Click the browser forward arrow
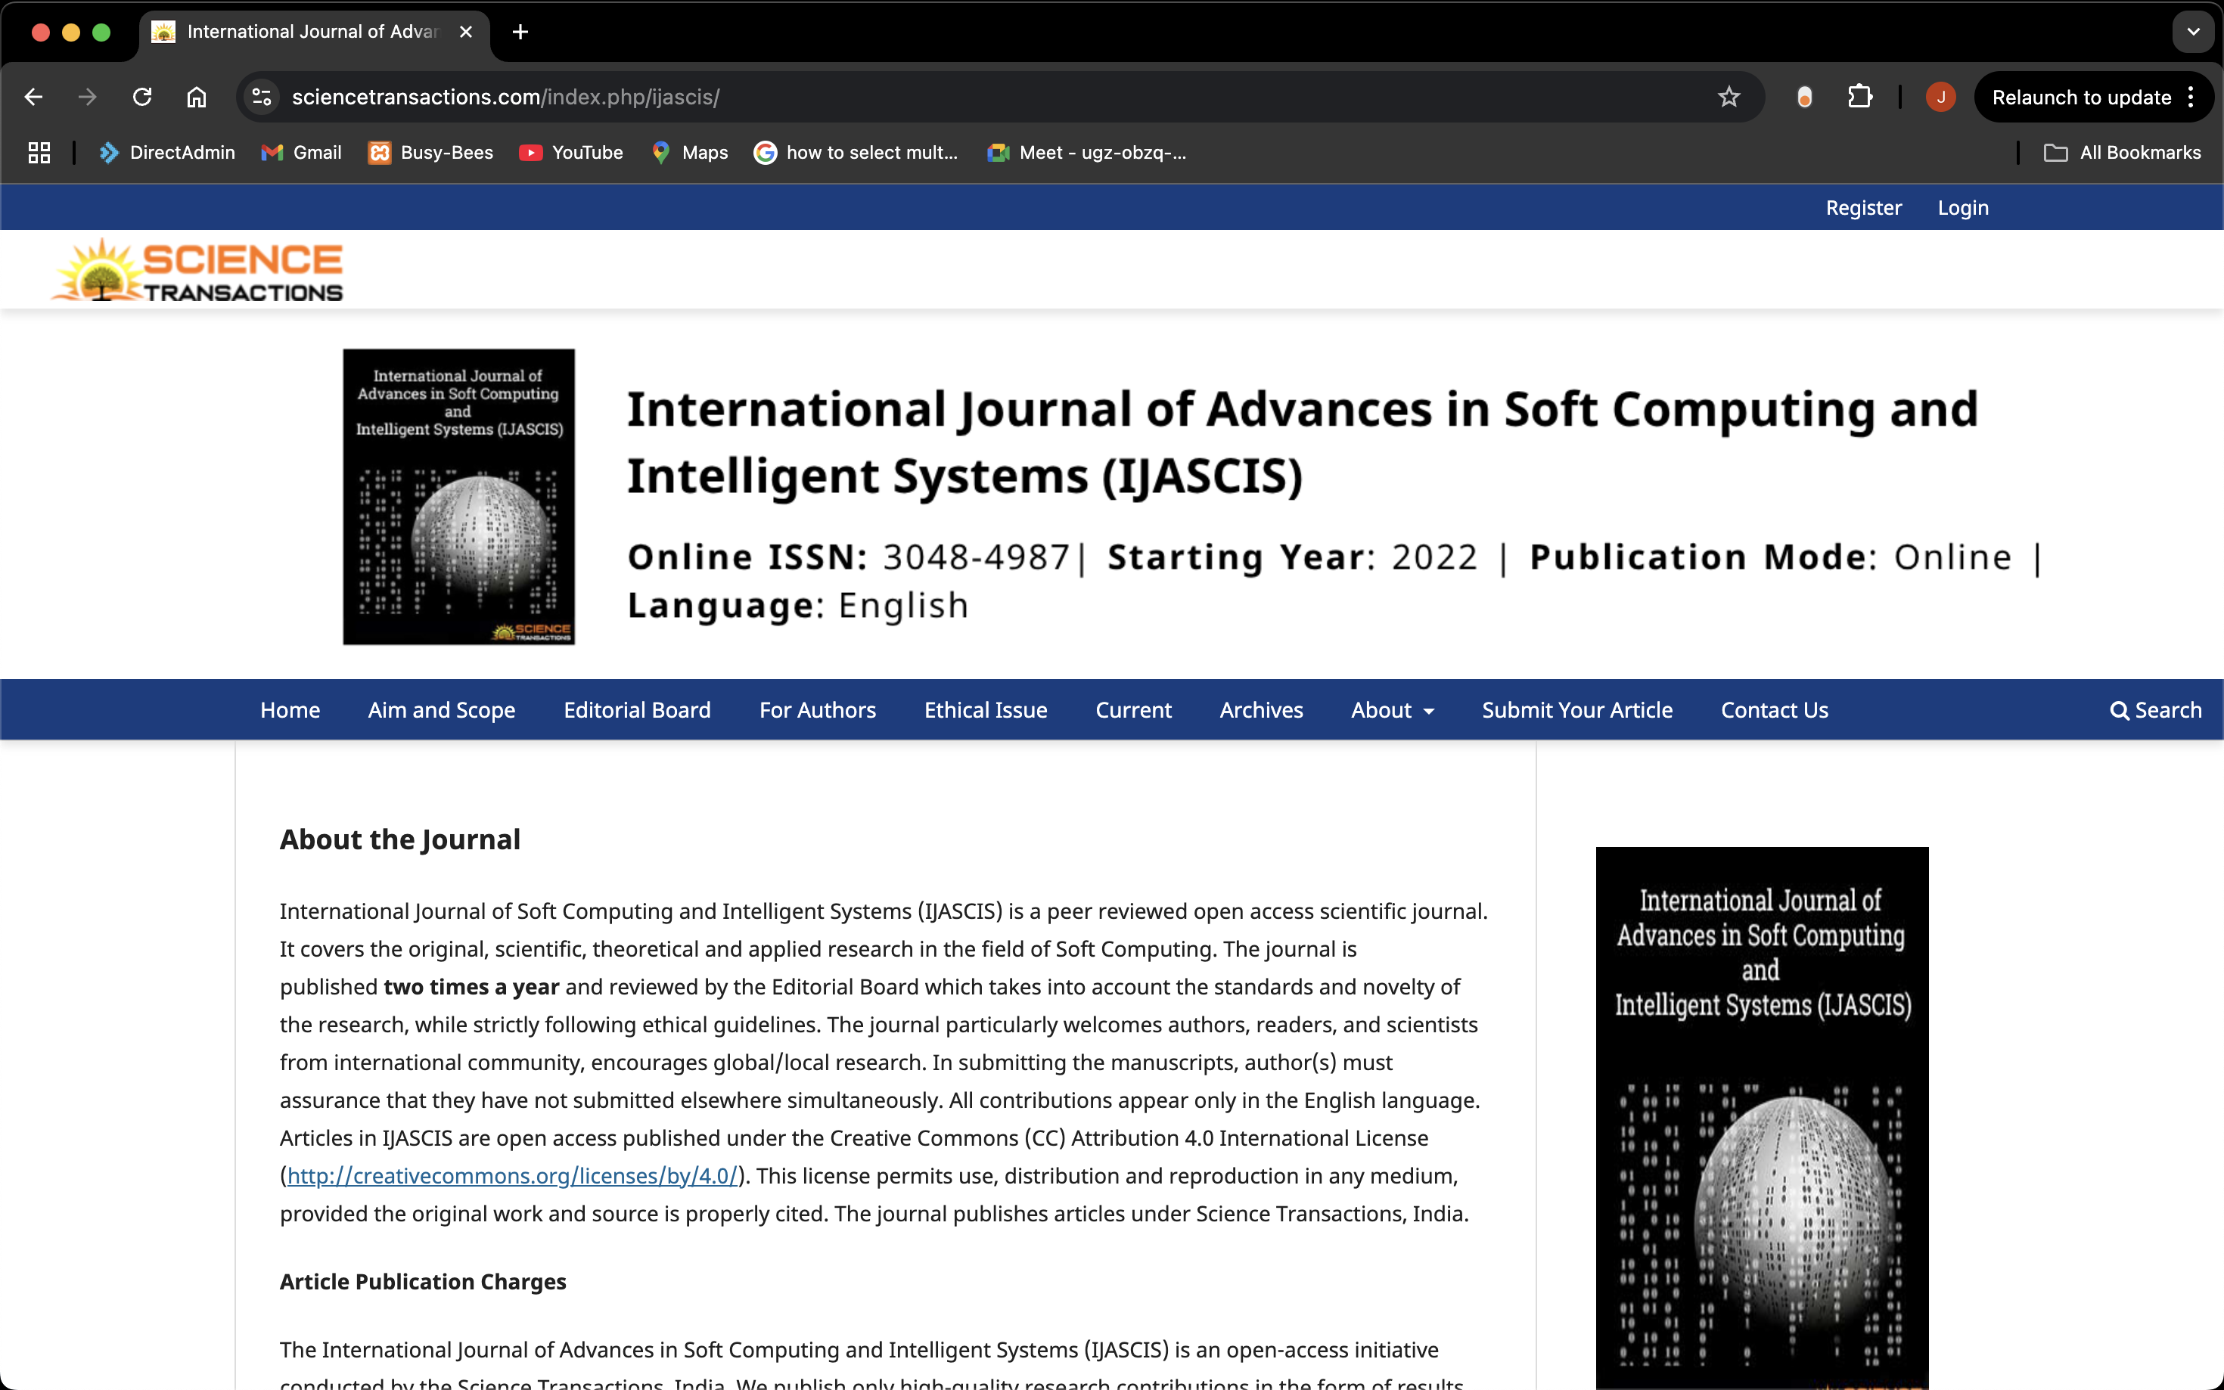The height and width of the screenshot is (1390, 2224). [x=87, y=97]
